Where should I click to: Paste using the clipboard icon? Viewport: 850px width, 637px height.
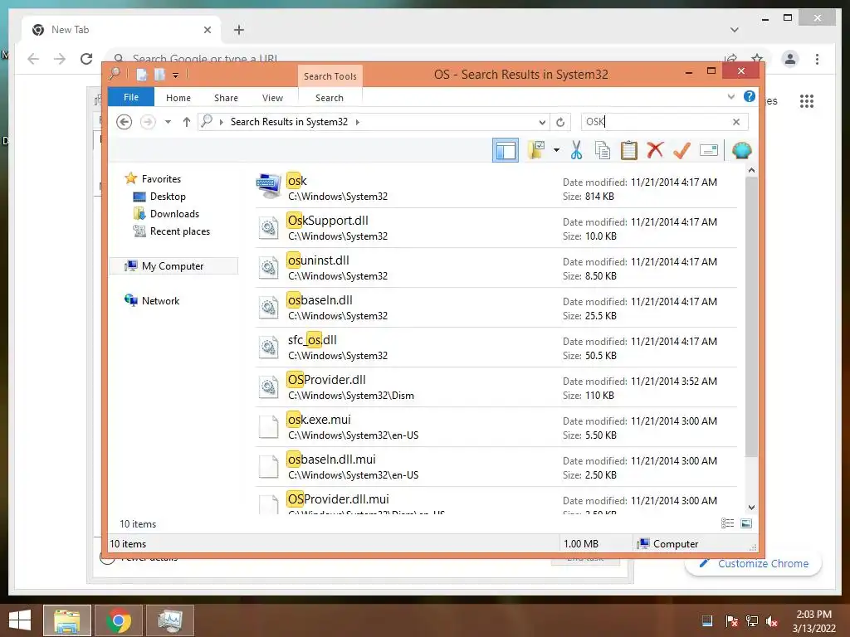[x=629, y=150]
